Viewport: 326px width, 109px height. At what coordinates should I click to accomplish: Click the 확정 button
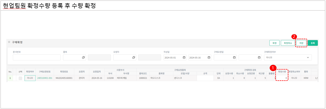(274, 43)
